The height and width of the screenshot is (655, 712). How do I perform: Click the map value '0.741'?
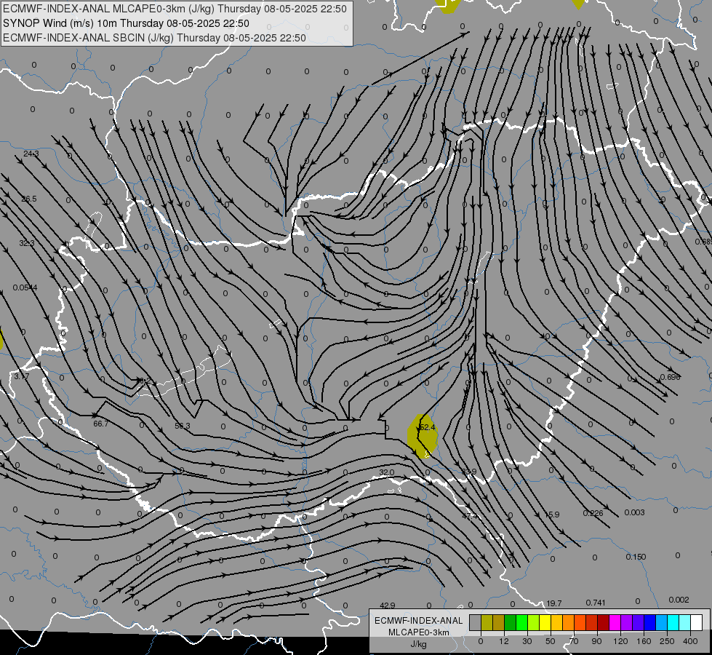pos(596,603)
